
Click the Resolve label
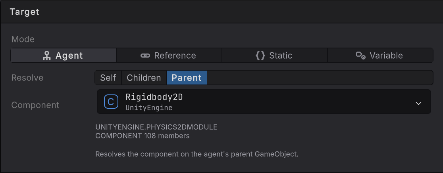[x=27, y=78]
